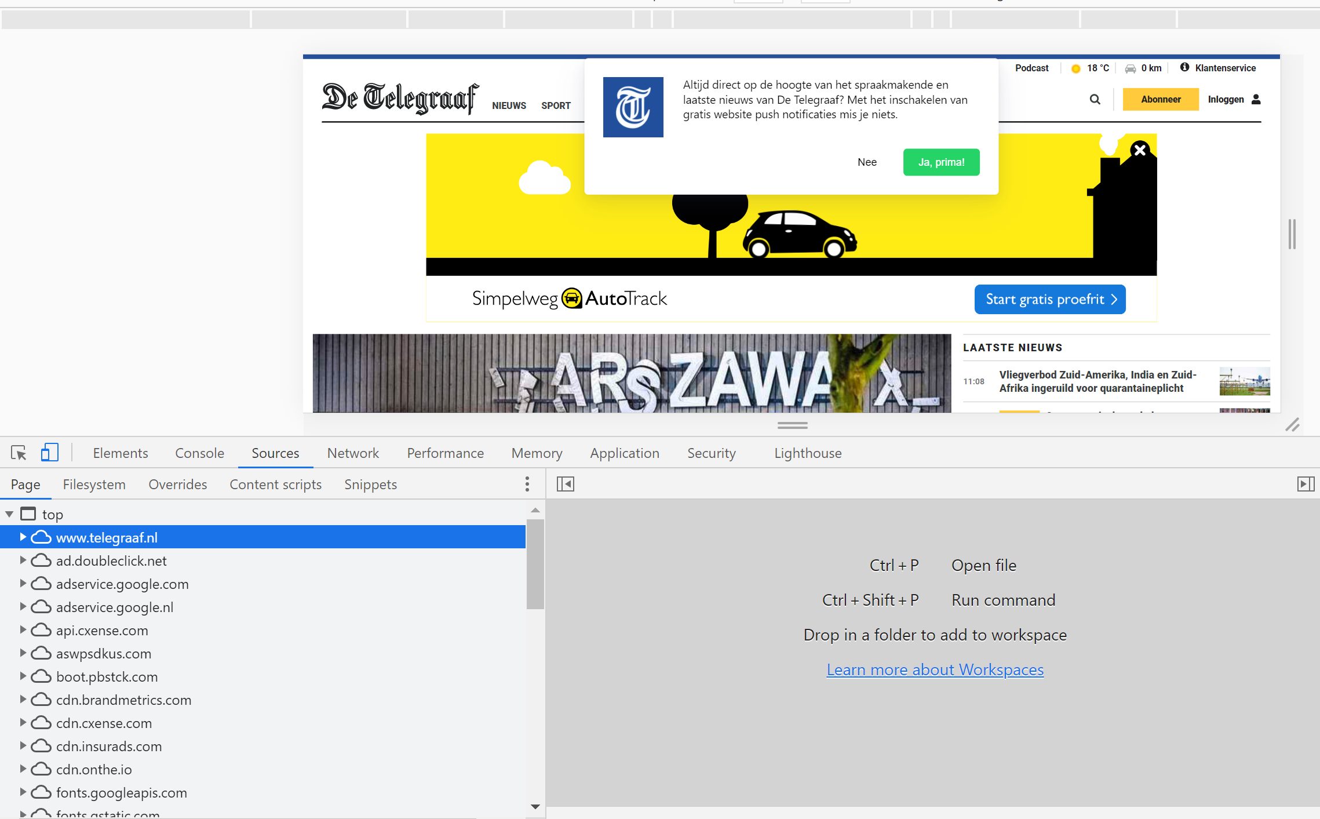The image size is (1320, 819).
Task: Click the Vliegverbod article airplane thumbnail
Action: coord(1244,381)
